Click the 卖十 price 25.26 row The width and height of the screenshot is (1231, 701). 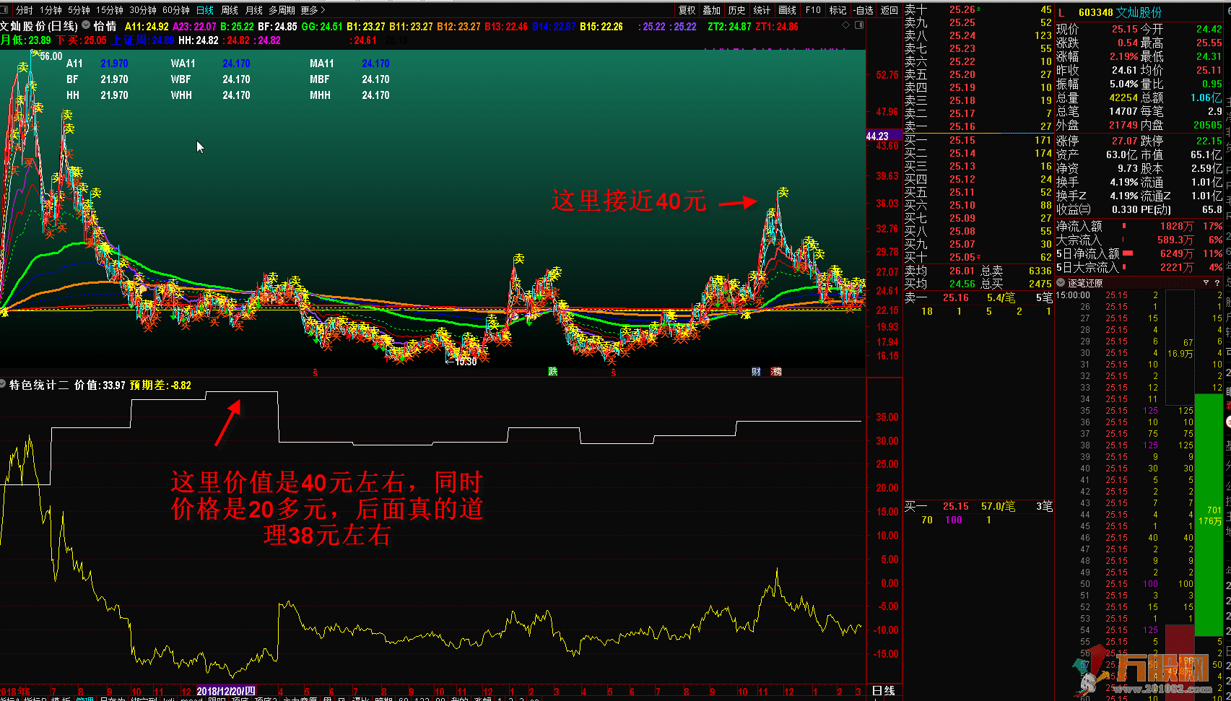[978, 9]
